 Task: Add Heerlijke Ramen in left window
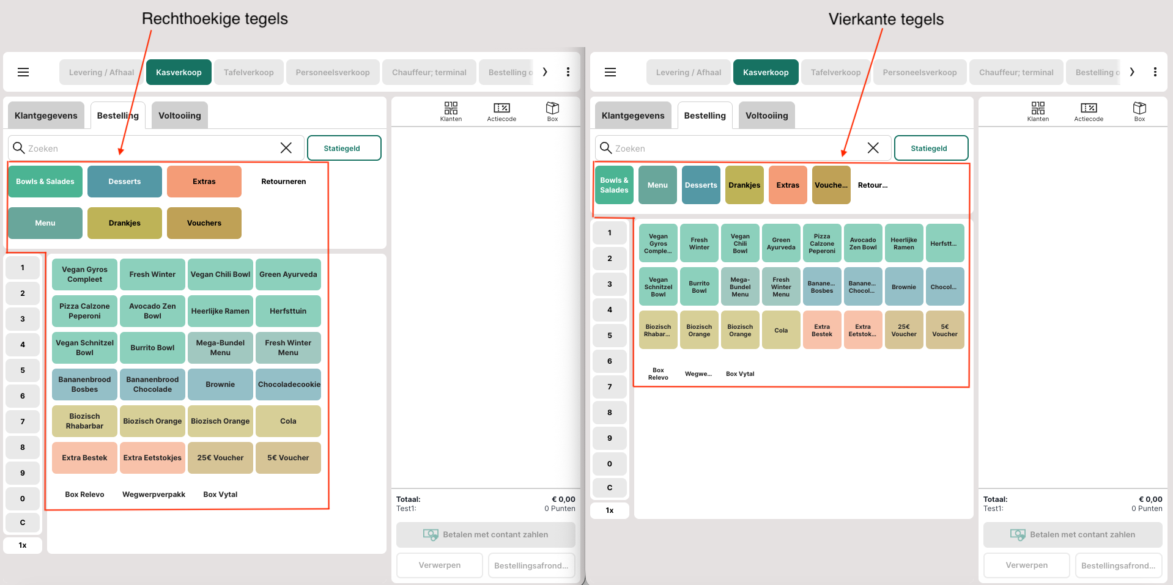click(x=220, y=311)
